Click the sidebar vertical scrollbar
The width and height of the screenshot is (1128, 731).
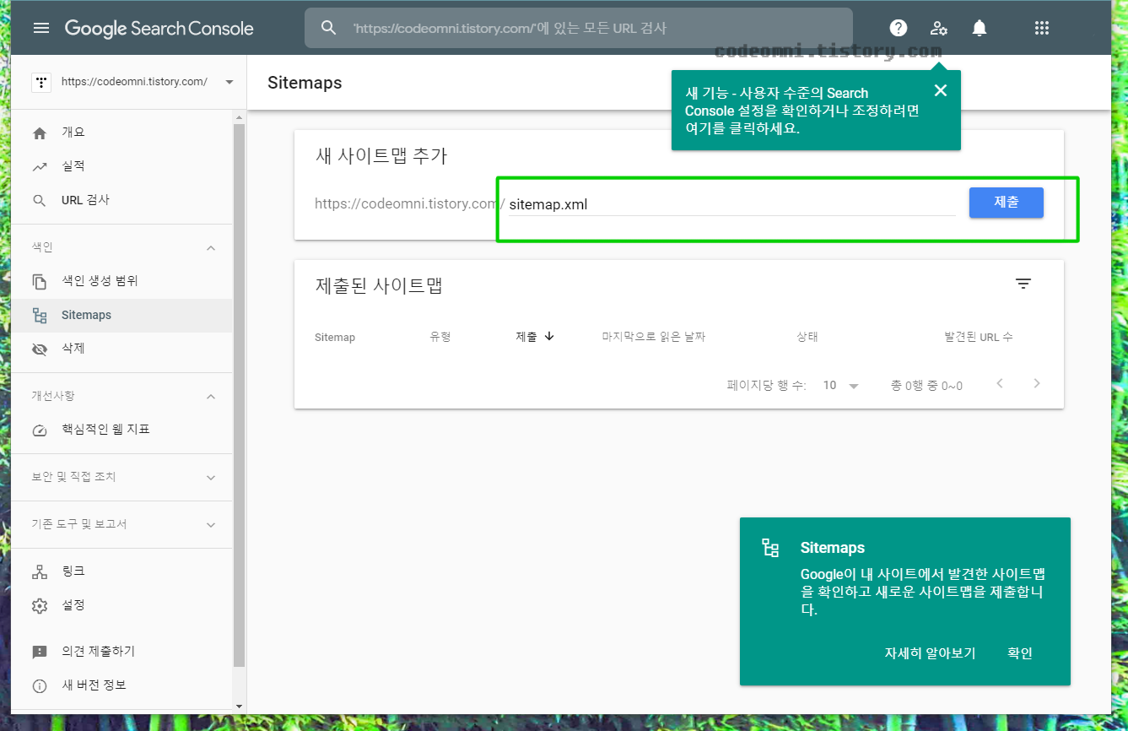tap(239, 397)
